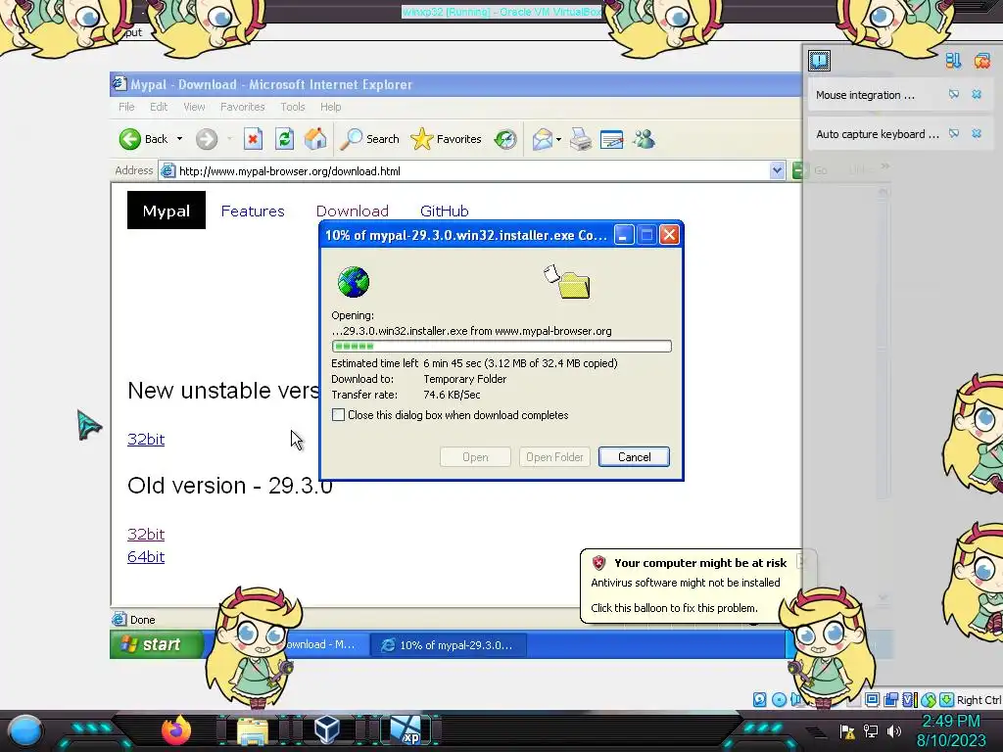Click the host volume speaker tray icon
The width and height of the screenshot is (1003, 752).
894,730
